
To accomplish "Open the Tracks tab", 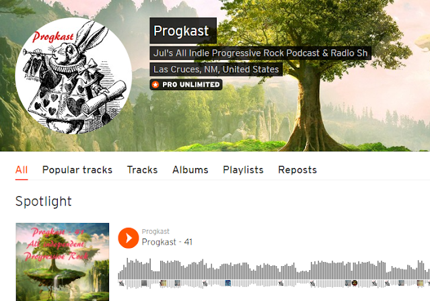I will click(x=143, y=170).
